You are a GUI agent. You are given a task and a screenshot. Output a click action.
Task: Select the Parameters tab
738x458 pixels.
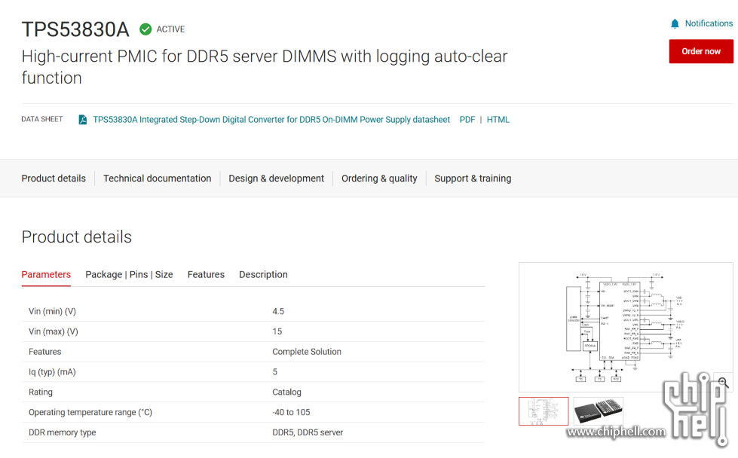pyautogui.click(x=46, y=275)
